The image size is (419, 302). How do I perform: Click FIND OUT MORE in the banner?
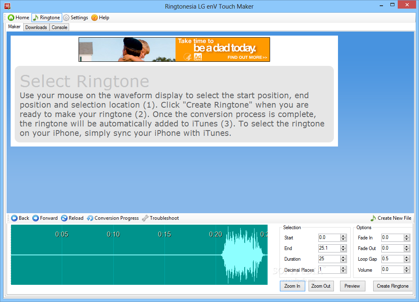point(247,57)
